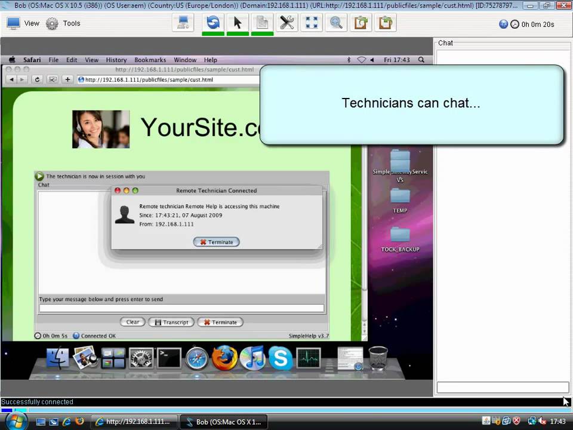Open Safari's History menu

[x=116, y=60]
